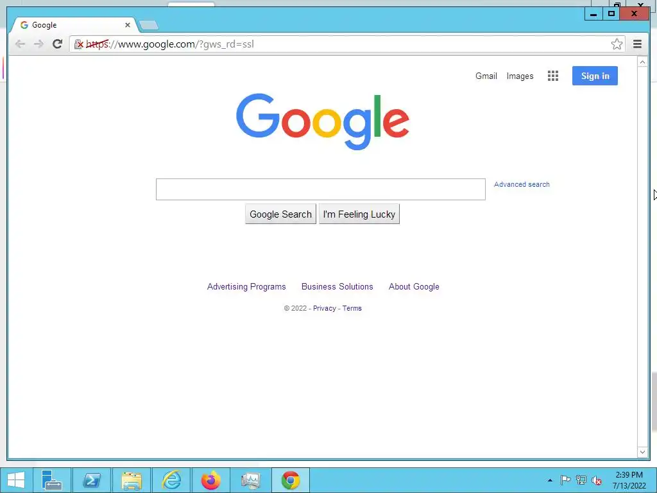Click the browser forward arrow
This screenshot has height=493, width=657.
tap(38, 44)
